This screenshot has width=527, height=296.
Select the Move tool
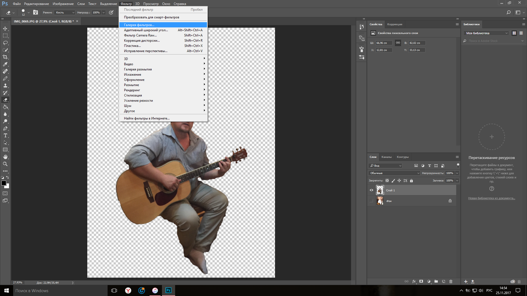(5, 29)
